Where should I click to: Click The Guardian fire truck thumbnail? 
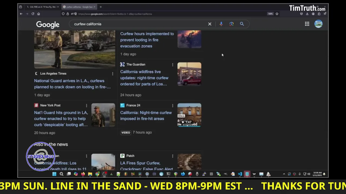pyautogui.click(x=189, y=74)
